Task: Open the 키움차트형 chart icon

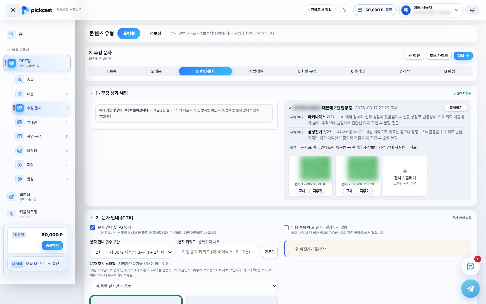Action: tap(12, 214)
